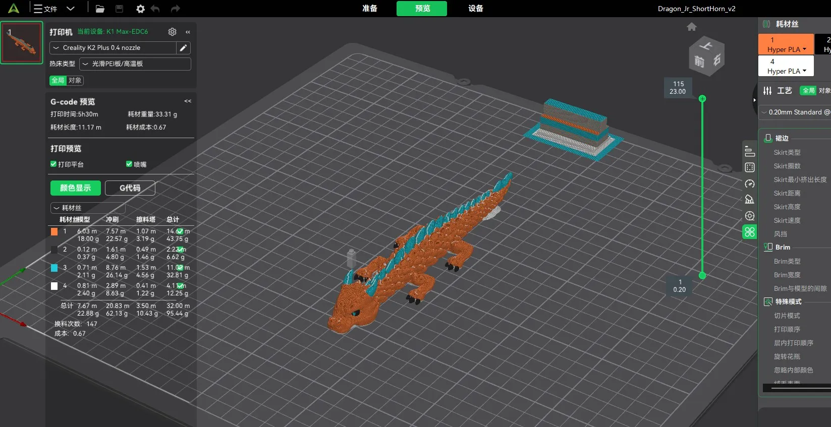Image resolution: width=831 pixels, height=427 pixels.
Task: Click the dotted-square layer view icon
Action: (750, 167)
